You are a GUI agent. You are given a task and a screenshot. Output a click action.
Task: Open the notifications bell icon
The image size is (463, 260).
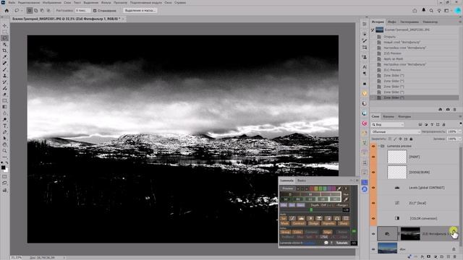423,10
